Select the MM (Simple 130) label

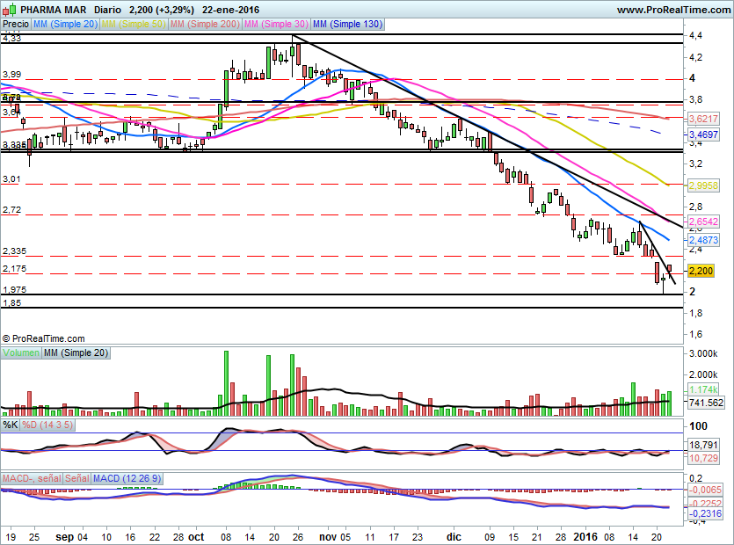click(348, 24)
